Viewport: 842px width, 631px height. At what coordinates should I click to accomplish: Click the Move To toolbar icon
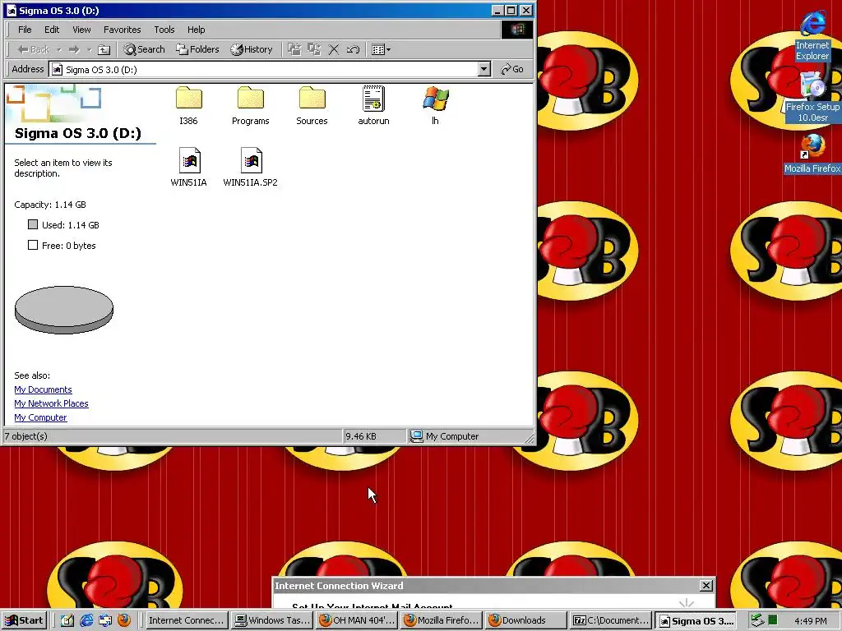(x=294, y=49)
